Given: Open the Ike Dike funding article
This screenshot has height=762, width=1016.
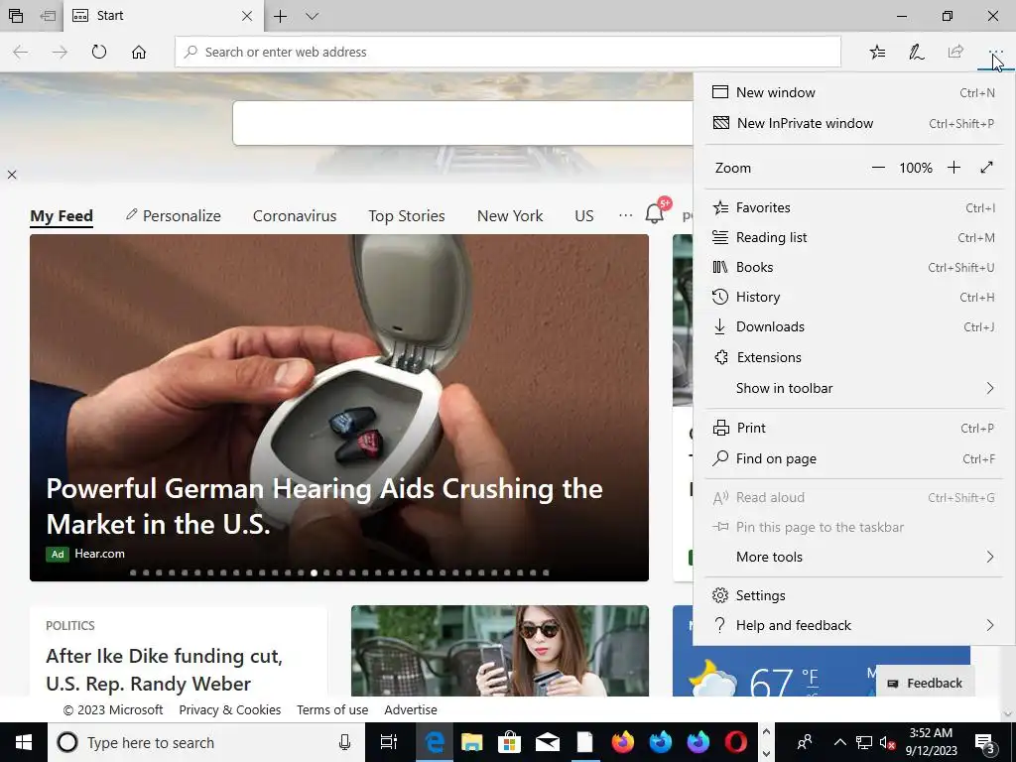Looking at the screenshot, I should tap(165, 670).
